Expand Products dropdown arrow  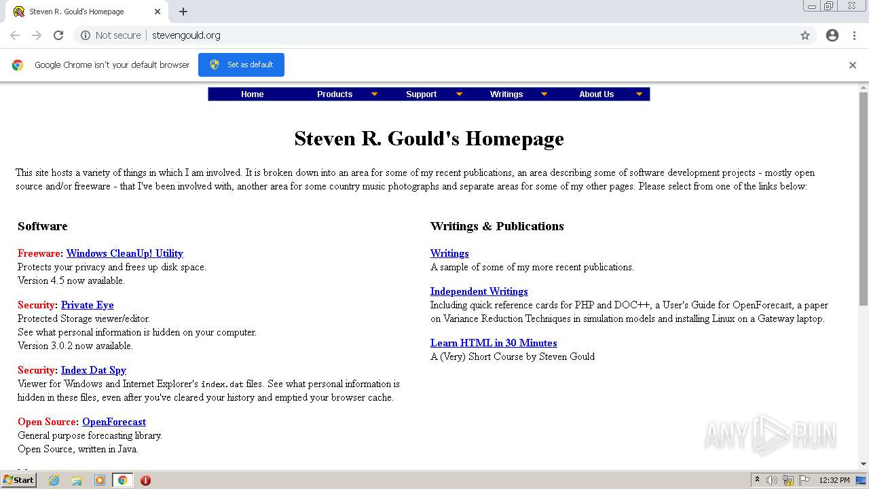pos(374,94)
